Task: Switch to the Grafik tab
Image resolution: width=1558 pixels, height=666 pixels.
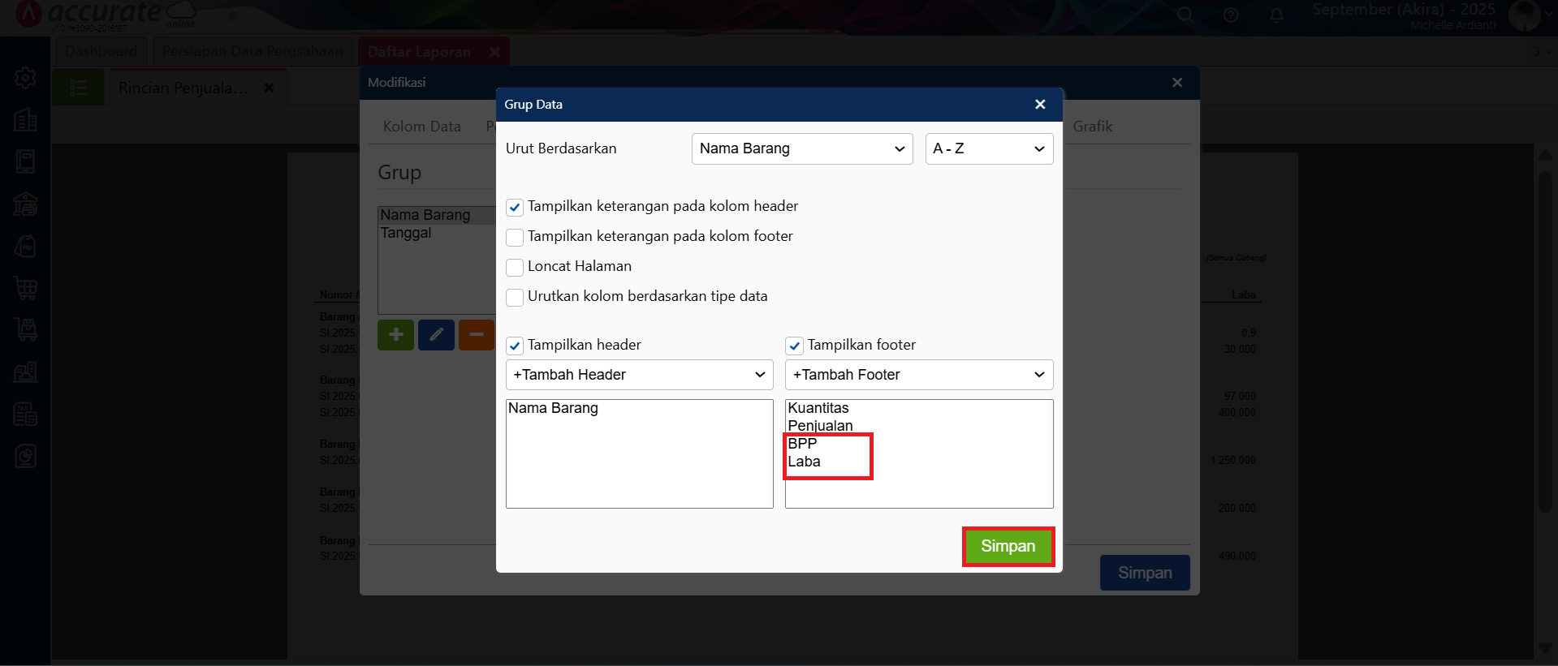Action: click(x=1092, y=127)
